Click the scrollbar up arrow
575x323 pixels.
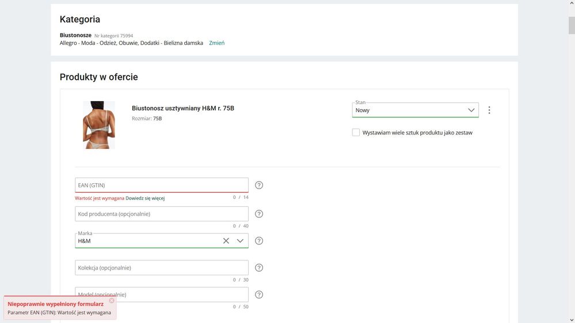[x=572, y=2]
